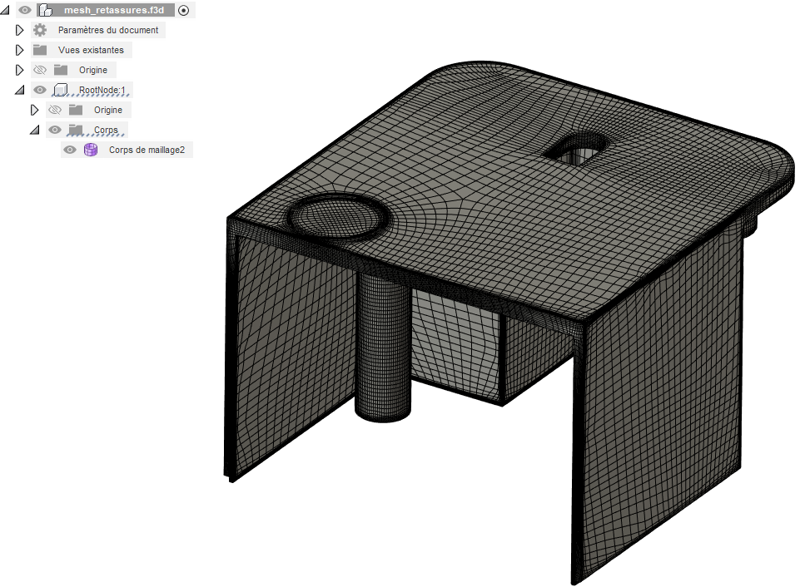Click the folder icon of Origine under RootNode:1

(x=76, y=110)
